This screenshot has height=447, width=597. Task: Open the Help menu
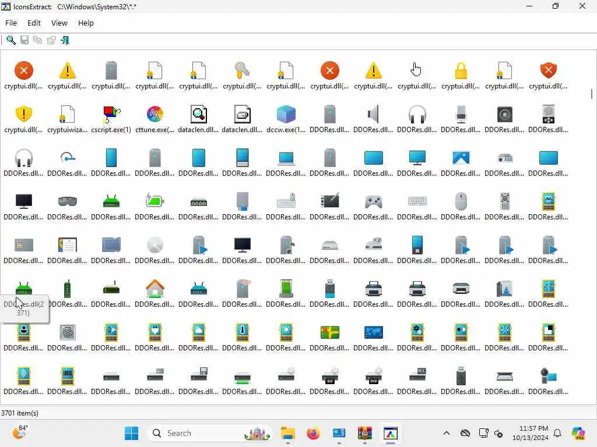pyautogui.click(x=86, y=23)
